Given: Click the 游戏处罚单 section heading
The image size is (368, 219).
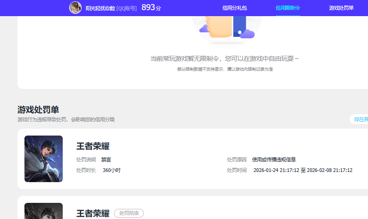Looking at the screenshot, I should pyautogui.click(x=38, y=110).
